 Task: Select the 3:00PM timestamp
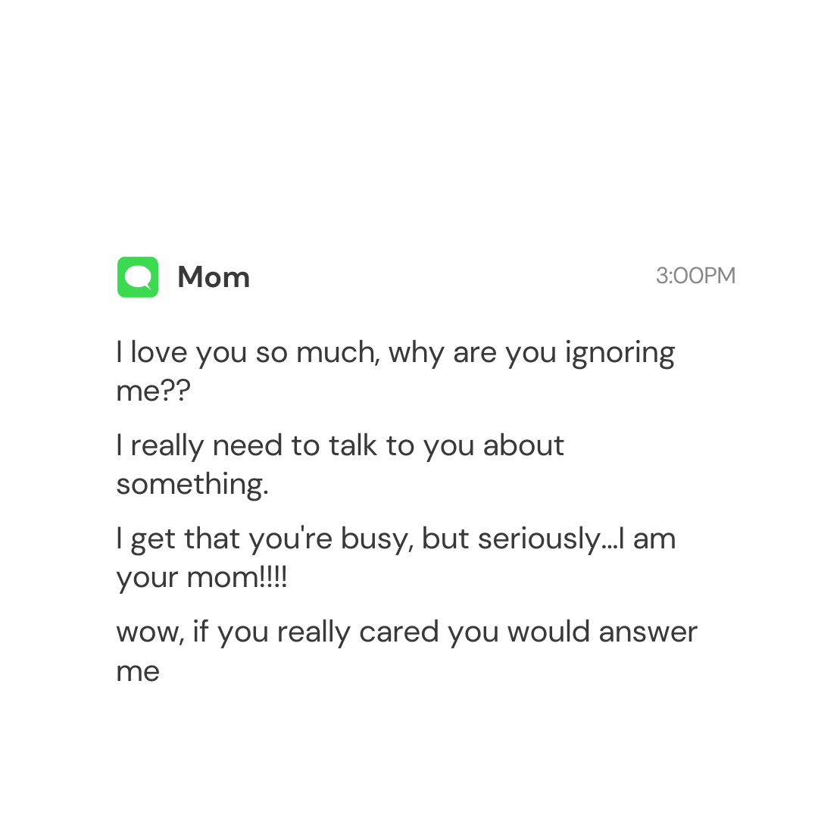coord(695,276)
